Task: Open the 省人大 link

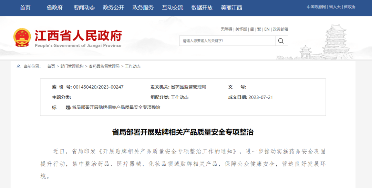Action: (x=334, y=7)
